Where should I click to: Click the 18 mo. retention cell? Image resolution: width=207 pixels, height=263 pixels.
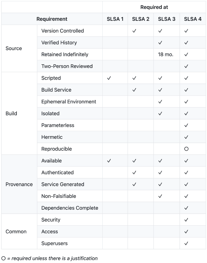[x=165, y=55]
